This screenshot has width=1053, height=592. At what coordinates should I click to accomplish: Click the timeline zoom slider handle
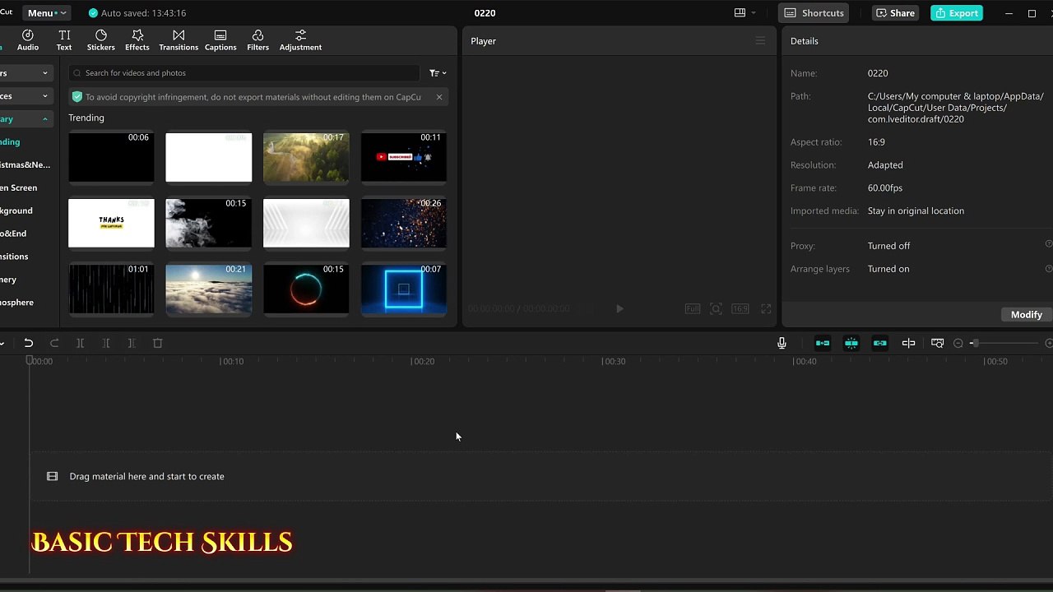click(x=974, y=343)
